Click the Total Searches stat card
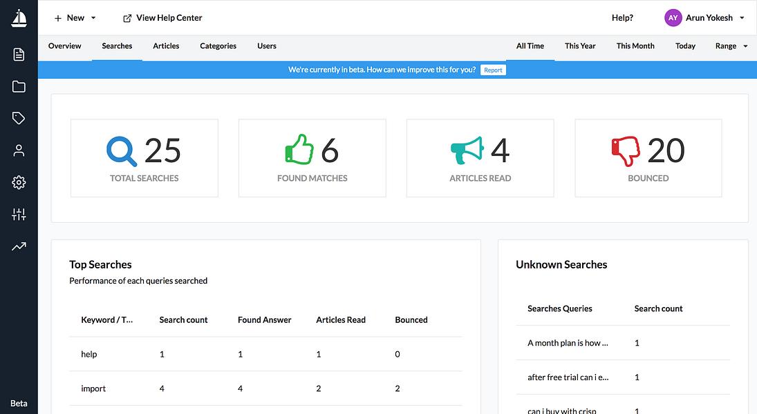 click(144, 158)
